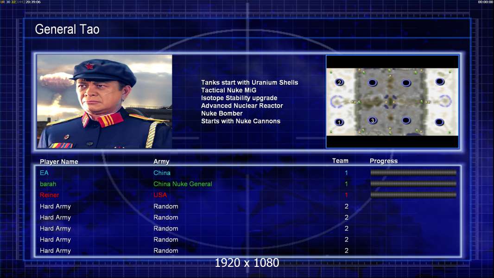The height and width of the screenshot is (278, 494).
Task: Select start position 1 on the minimap
Action: click(339, 122)
